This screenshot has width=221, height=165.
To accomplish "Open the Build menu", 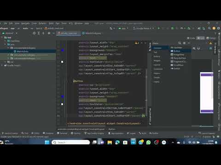I will pyautogui.click(x=51, y=23).
